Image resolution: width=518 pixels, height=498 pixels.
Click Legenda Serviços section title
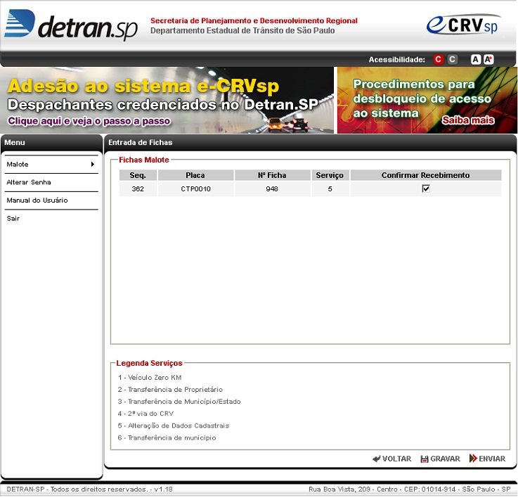point(149,364)
